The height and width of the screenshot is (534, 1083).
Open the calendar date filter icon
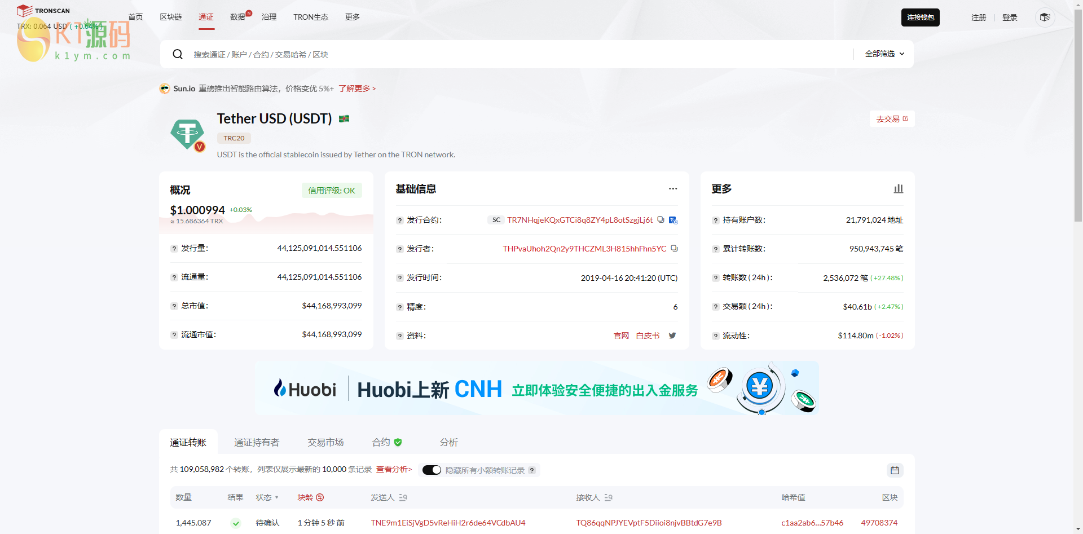click(895, 470)
